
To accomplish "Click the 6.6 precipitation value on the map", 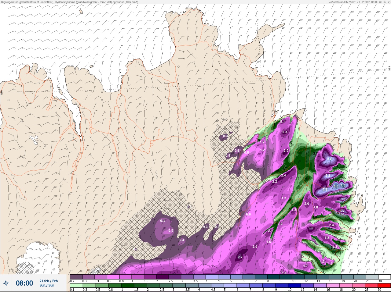I will coord(336,186).
